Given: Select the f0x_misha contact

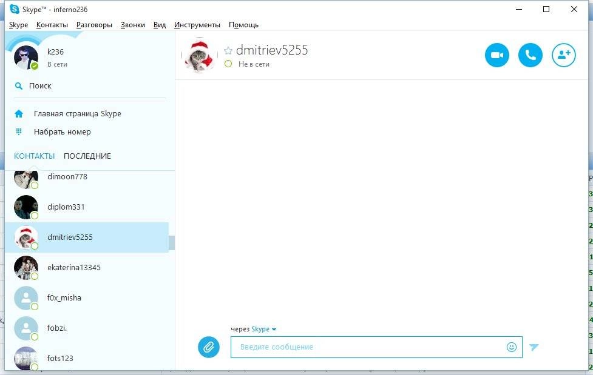Looking at the screenshot, I should point(87,297).
